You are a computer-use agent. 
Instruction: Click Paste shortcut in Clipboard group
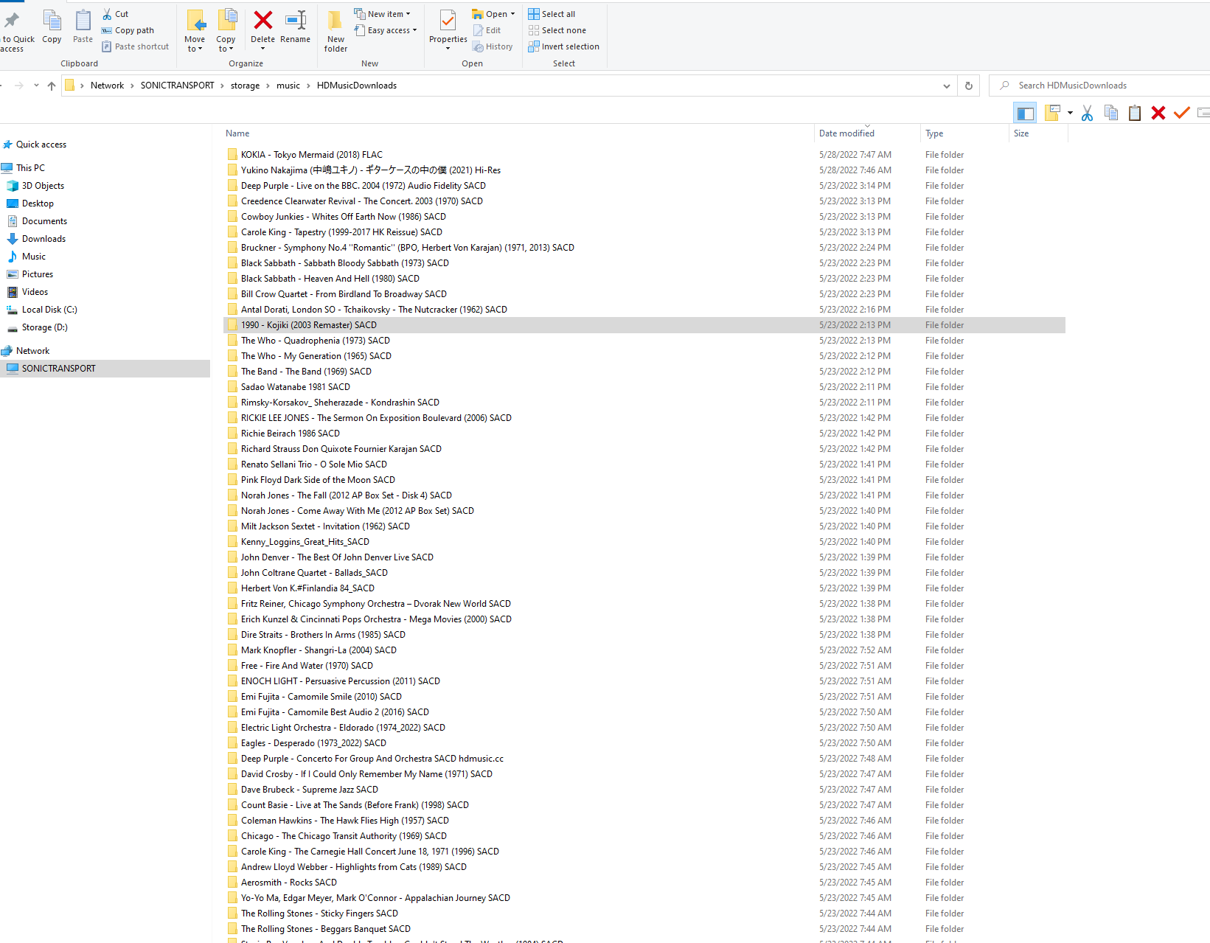point(135,46)
